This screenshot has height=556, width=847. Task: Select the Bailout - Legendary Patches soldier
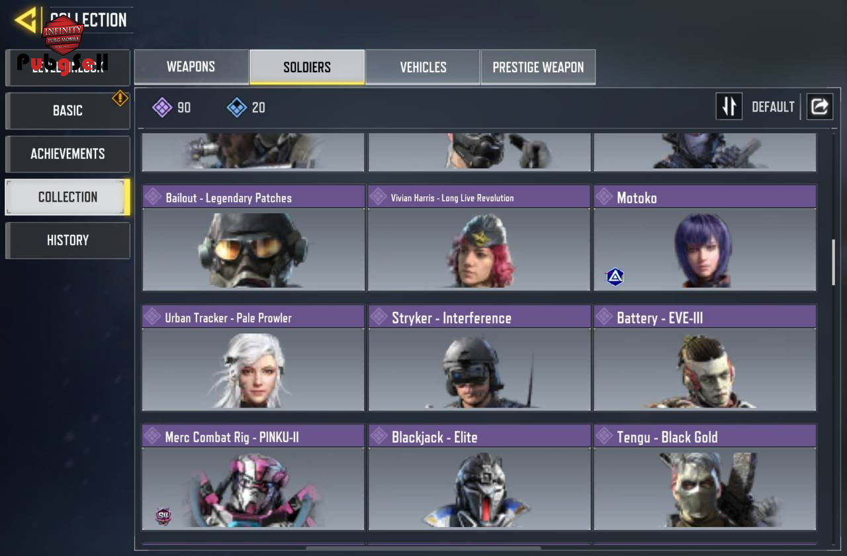pos(253,238)
